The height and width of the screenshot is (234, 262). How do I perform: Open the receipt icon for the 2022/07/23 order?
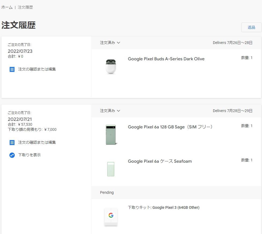[x=12, y=69]
